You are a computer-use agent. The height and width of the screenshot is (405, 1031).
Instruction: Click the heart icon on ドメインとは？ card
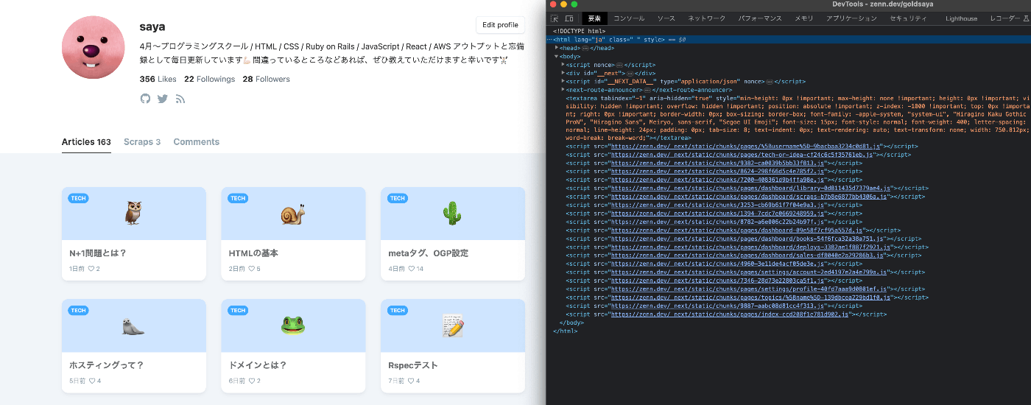point(251,381)
